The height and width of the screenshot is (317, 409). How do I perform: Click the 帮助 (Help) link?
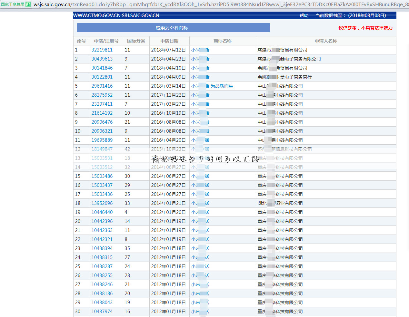[x=304, y=15]
